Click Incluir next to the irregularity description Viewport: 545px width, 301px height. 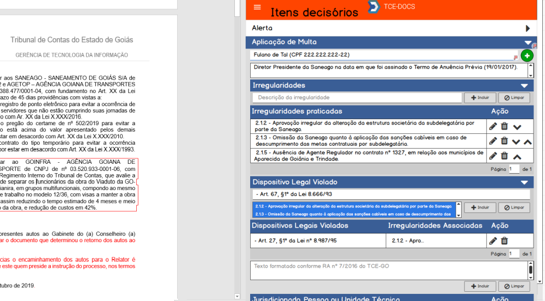point(480,98)
